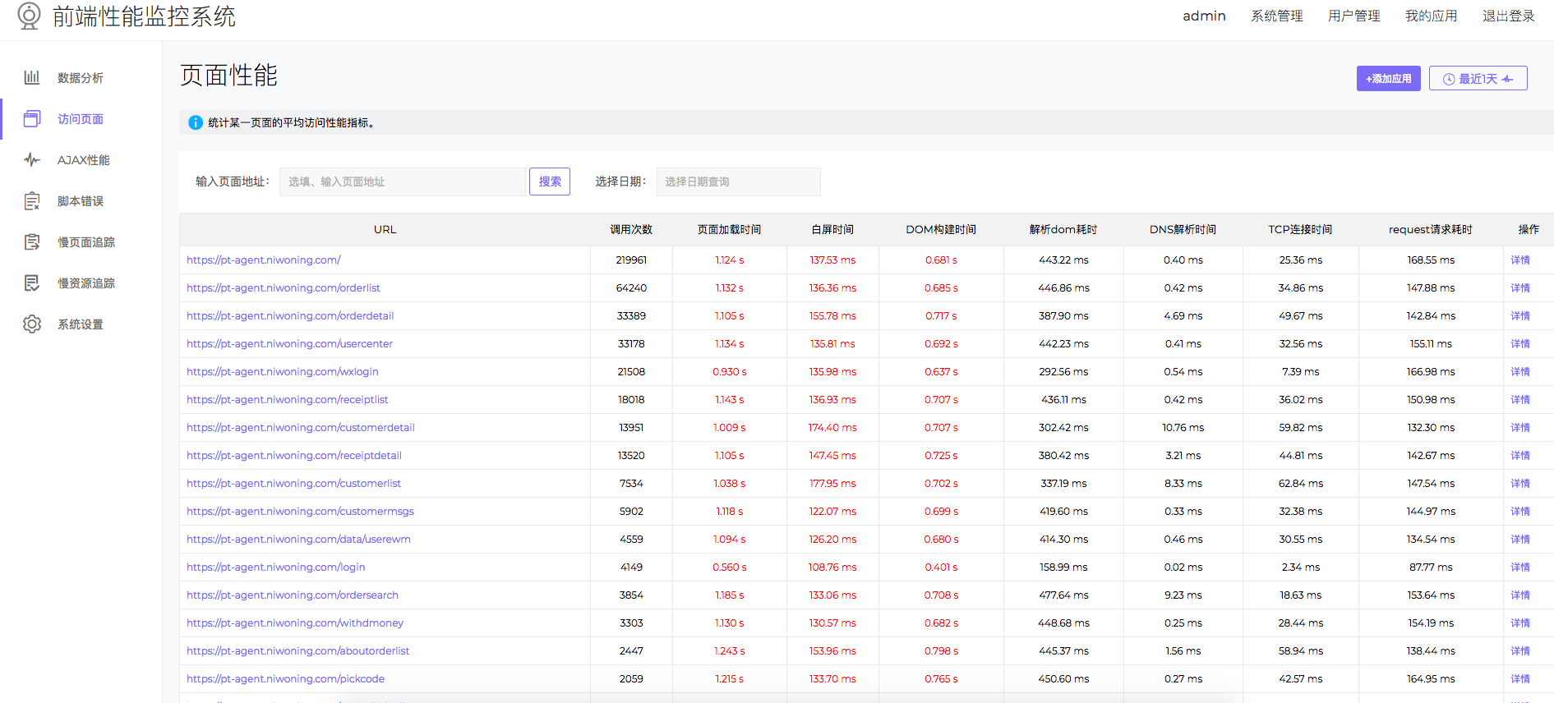Open the /ordersearch URL link
1554x703 pixels.
click(292, 595)
